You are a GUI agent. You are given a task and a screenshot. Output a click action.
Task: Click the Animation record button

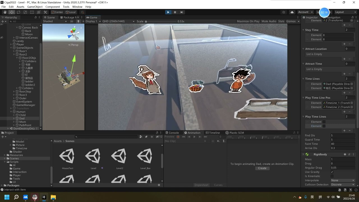tap(178, 137)
